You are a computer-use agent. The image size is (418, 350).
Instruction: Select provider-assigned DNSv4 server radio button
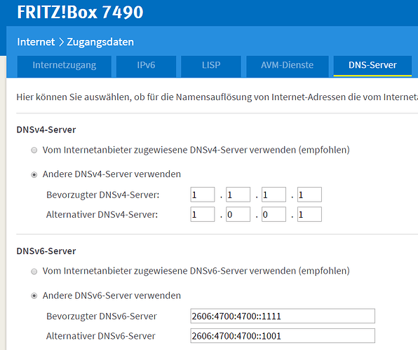[x=34, y=150]
